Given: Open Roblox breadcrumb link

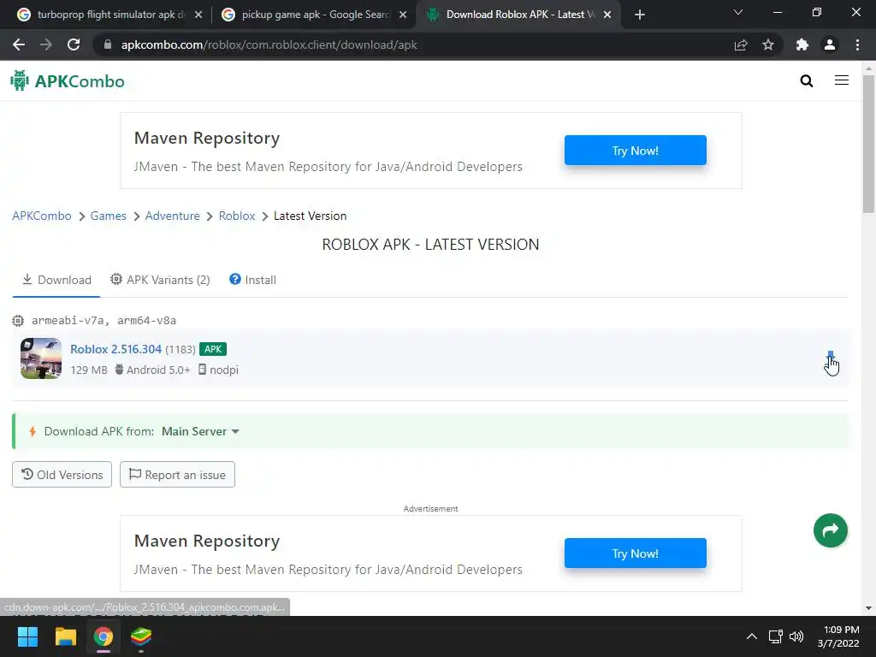Looking at the screenshot, I should 237,216.
